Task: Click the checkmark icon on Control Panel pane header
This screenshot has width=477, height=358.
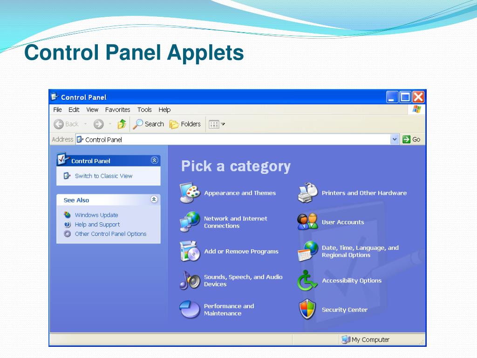Action: [63, 159]
